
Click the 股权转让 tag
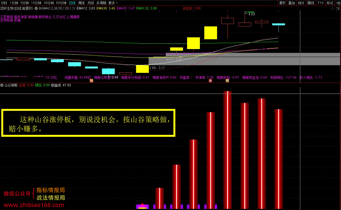pyautogui.click(x=45, y=17)
